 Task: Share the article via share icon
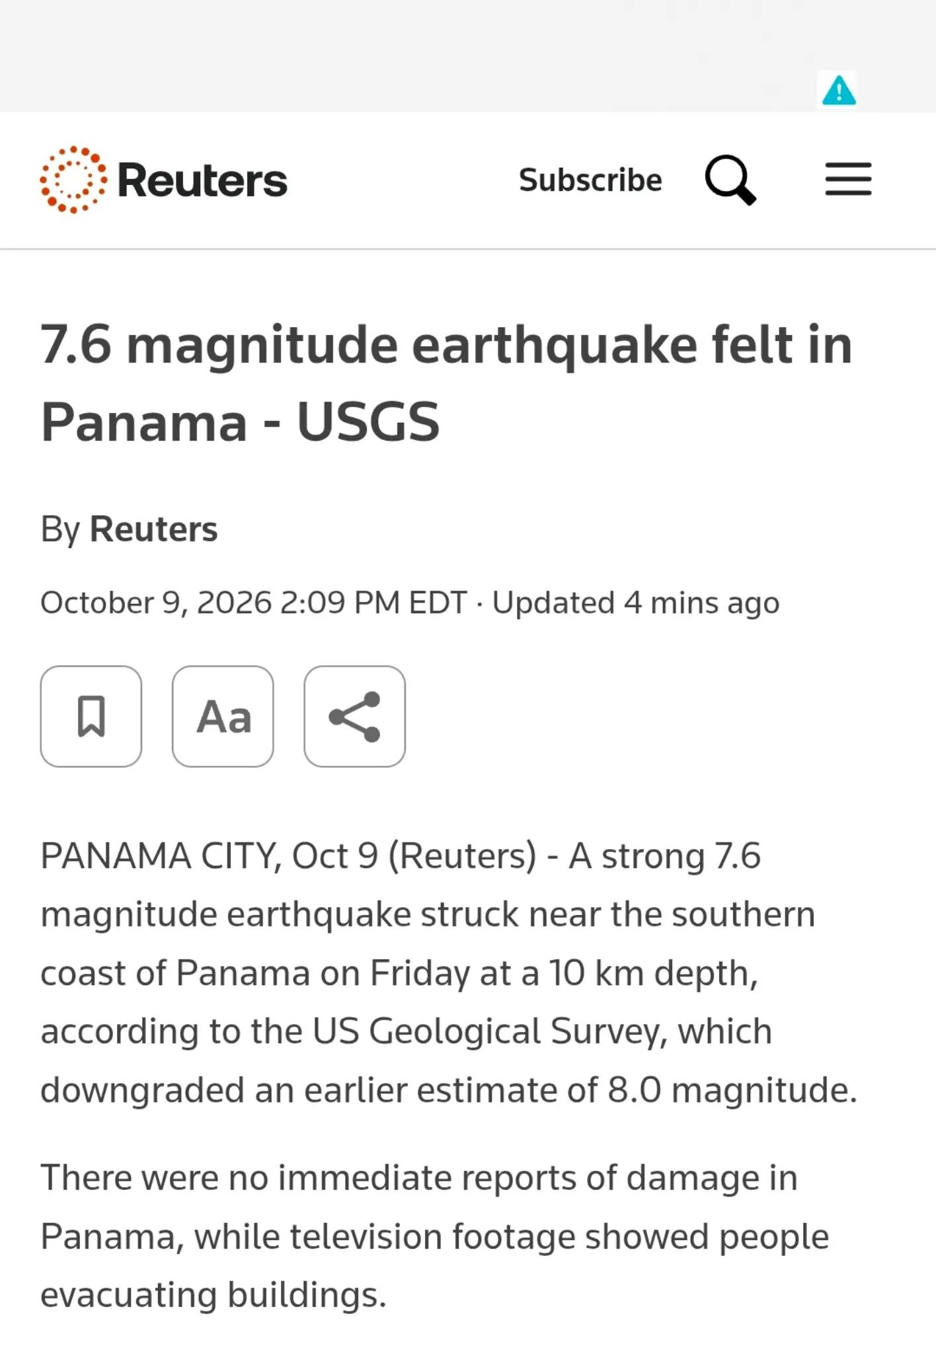tap(355, 716)
